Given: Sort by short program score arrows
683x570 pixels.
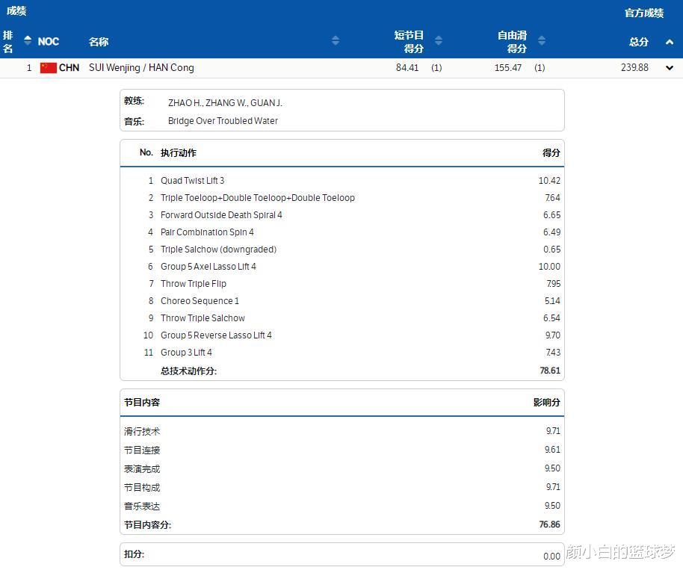Looking at the screenshot, I should 439,40.
